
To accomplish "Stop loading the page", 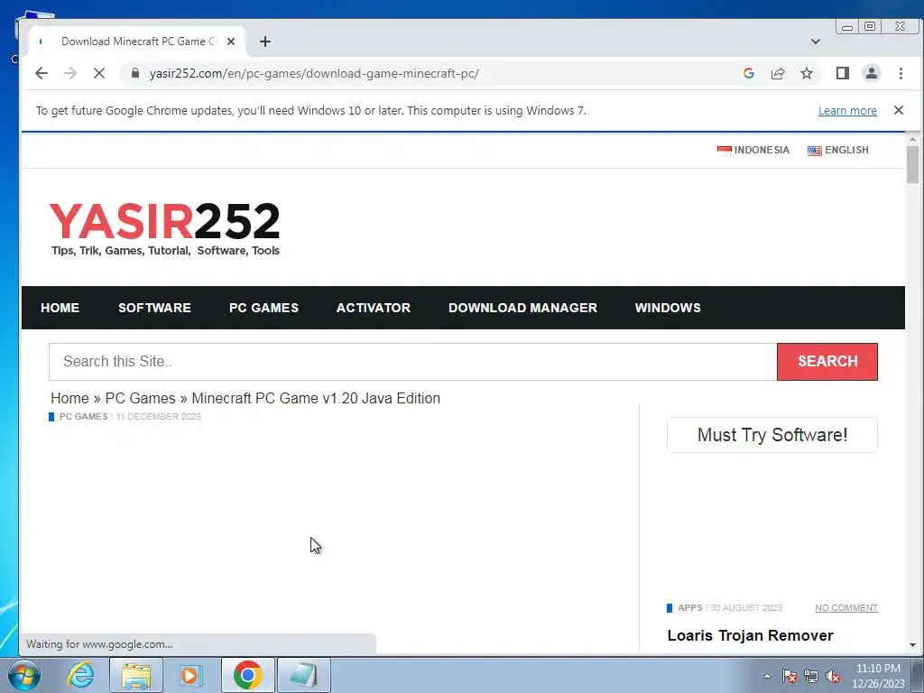I will [x=99, y=73].
